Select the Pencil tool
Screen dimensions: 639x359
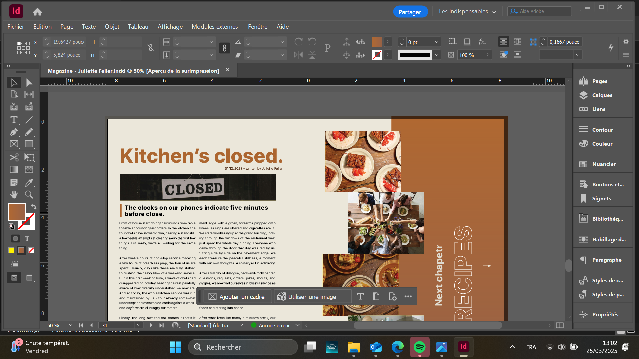tap(29, 132)
